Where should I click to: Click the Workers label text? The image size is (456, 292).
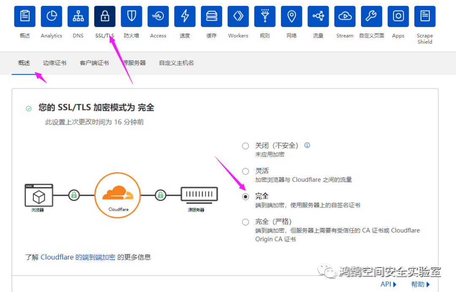(238, 36)
